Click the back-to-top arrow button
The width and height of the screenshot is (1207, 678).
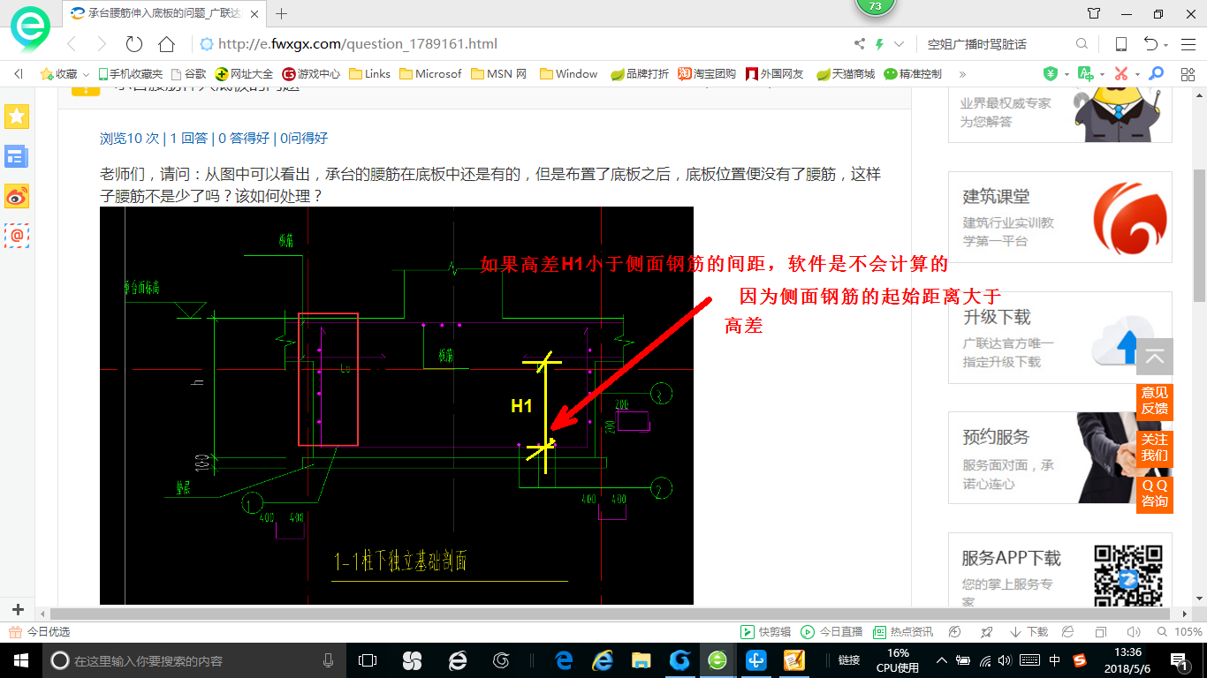1155,357
